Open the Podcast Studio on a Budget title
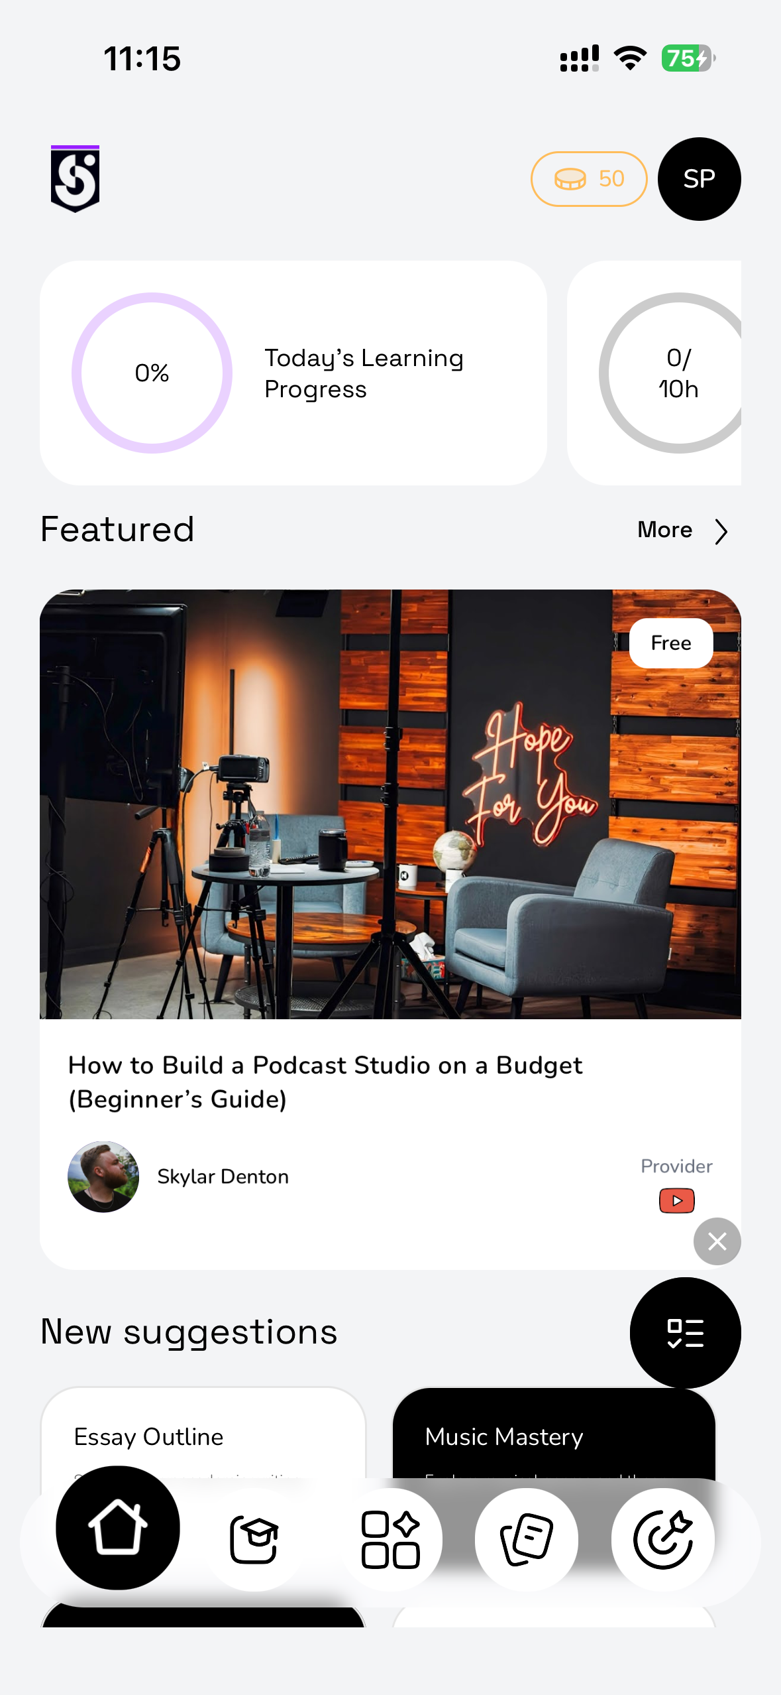This screenshot has width=781, height=1695. coord(325,1082)
